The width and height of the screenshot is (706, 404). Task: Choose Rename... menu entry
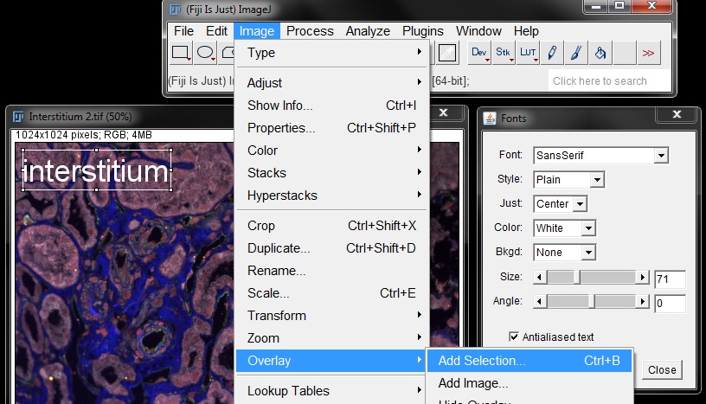pos(332,271)
